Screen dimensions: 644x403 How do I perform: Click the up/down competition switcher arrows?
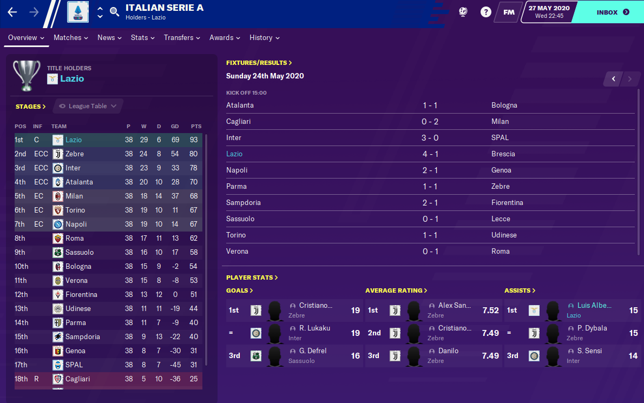pyautogui.click(x=100, y=12)
